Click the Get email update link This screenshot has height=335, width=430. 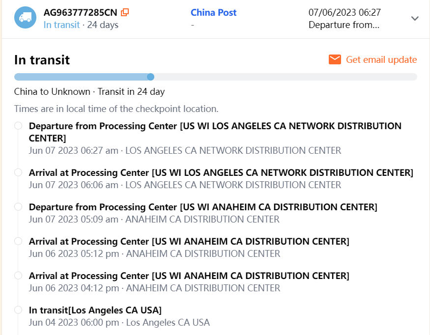(381, 60)
